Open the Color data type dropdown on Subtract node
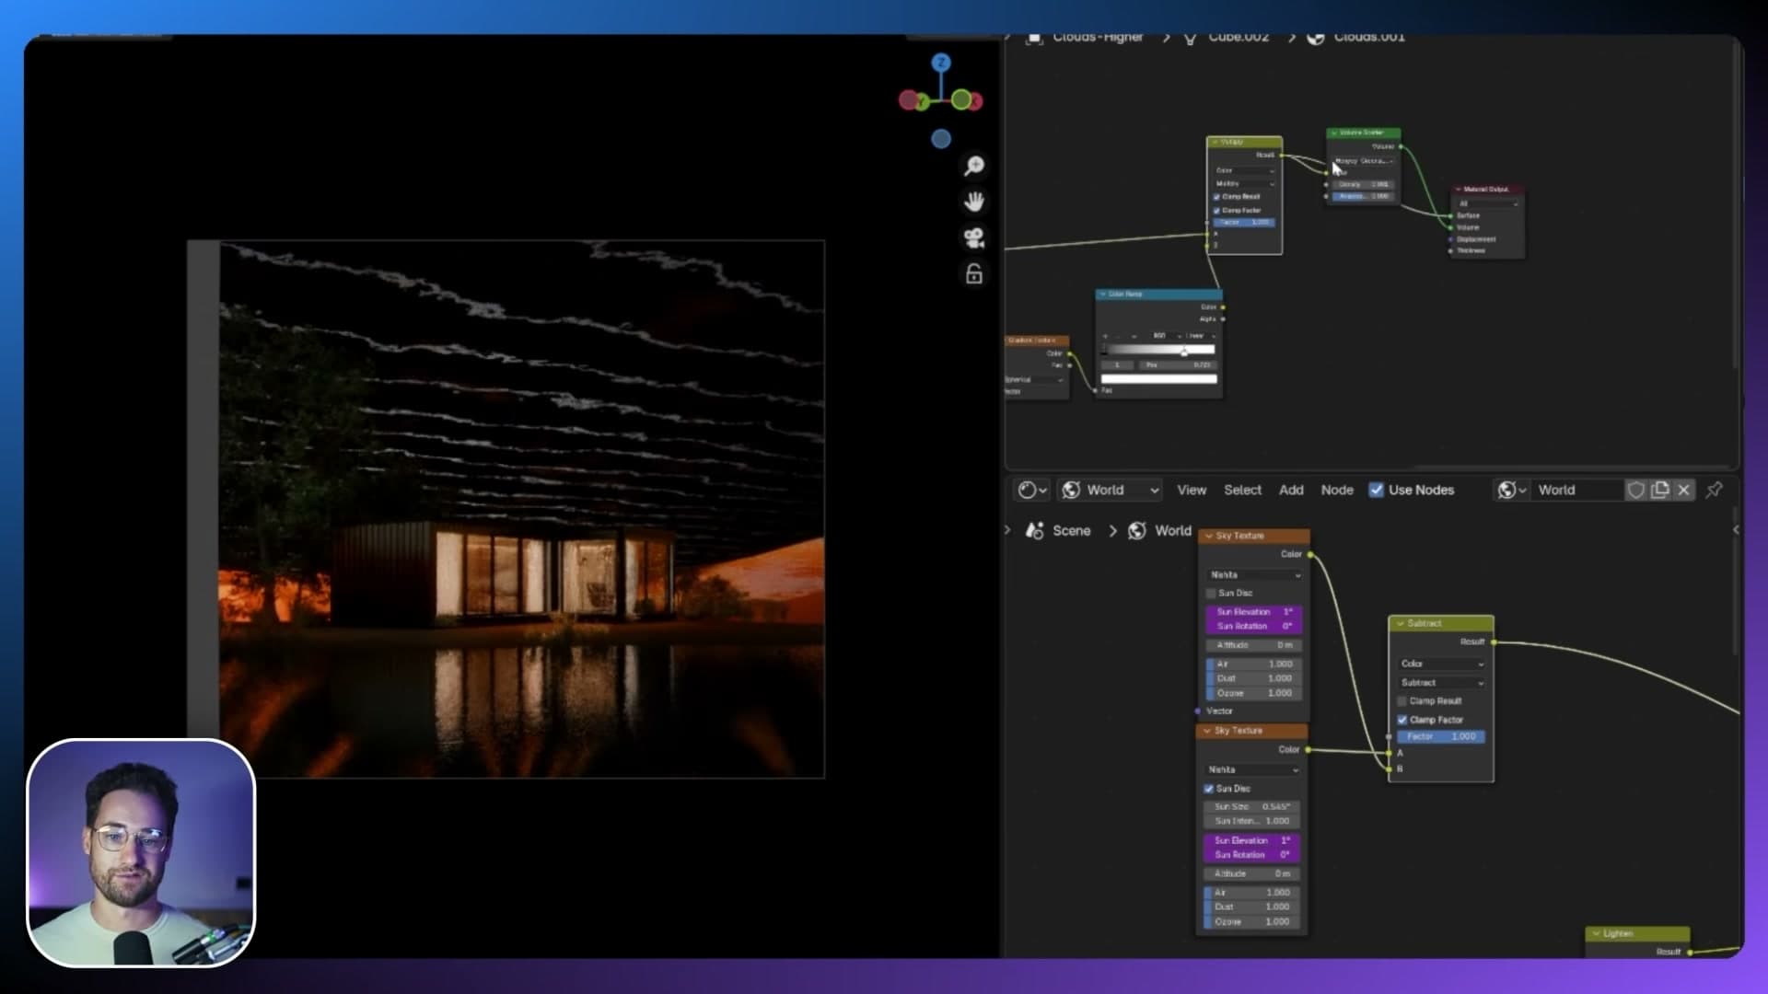 point(1442,664)
